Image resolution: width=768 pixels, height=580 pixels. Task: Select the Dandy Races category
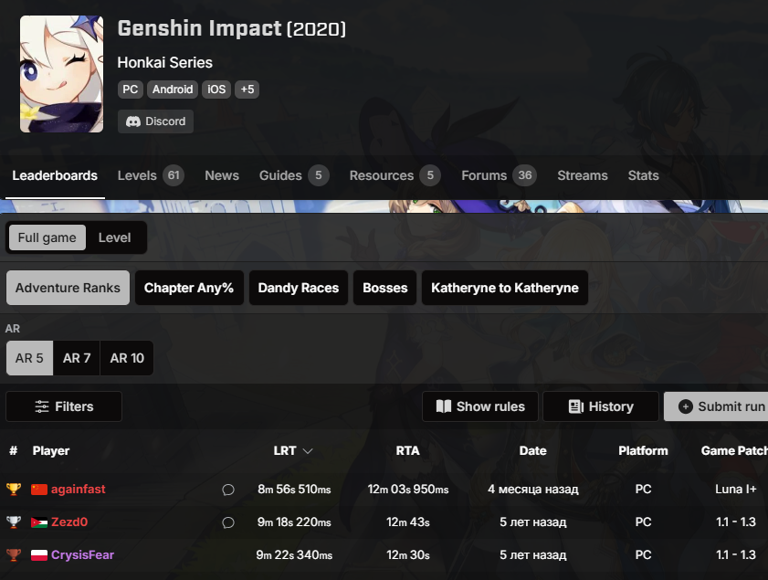(x=299, y=288)
